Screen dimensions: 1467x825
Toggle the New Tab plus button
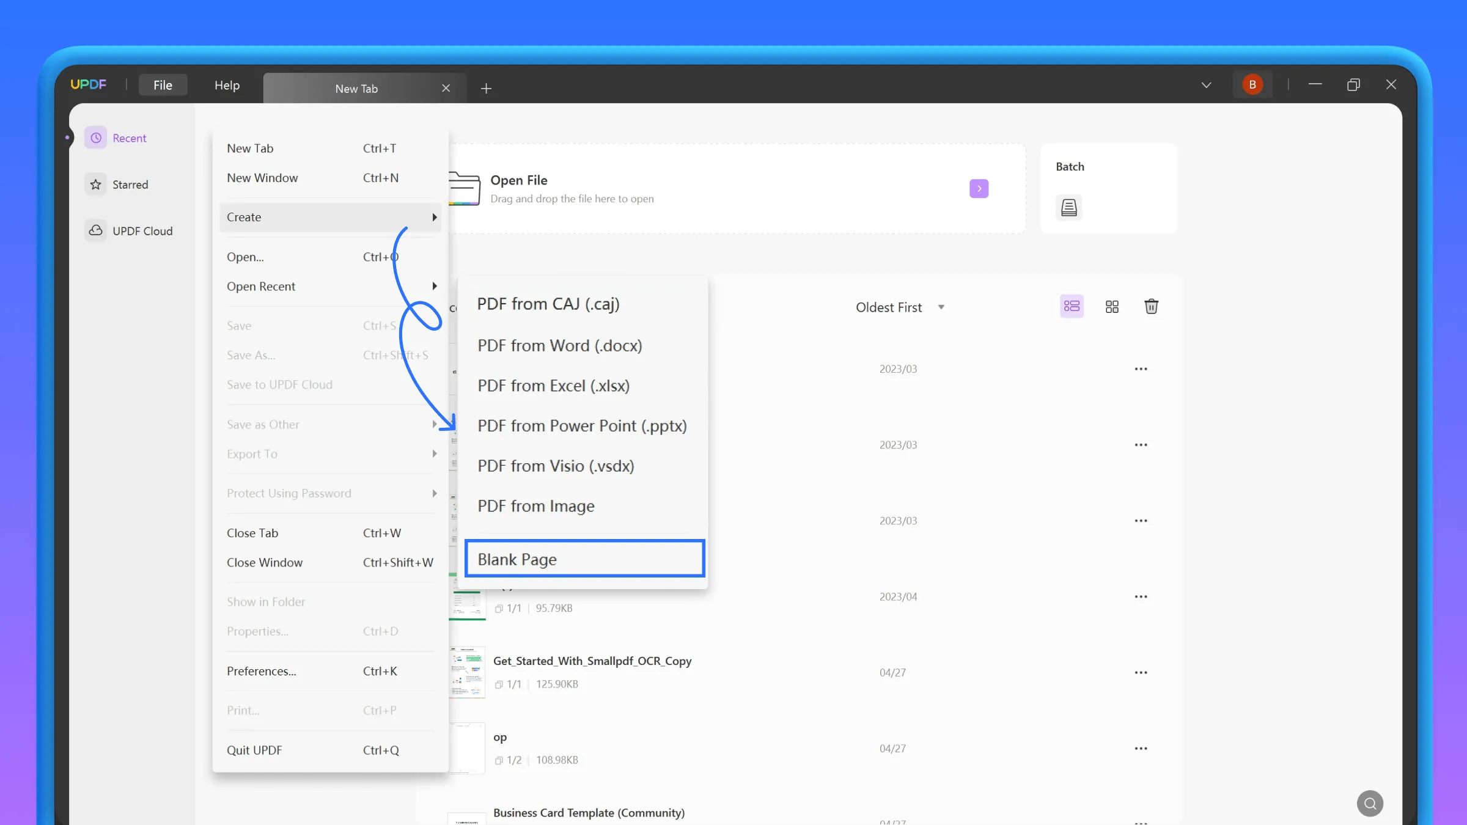click(x=486, y=87)
